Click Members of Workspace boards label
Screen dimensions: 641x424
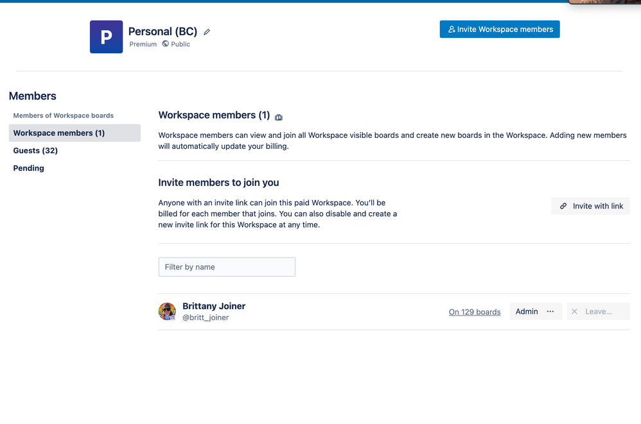point(64,115)
